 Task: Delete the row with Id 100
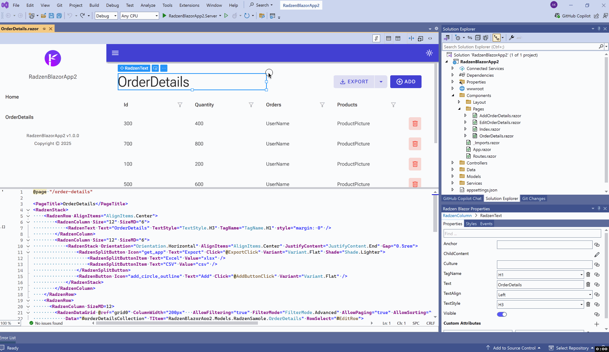click(x=415, y=164)
